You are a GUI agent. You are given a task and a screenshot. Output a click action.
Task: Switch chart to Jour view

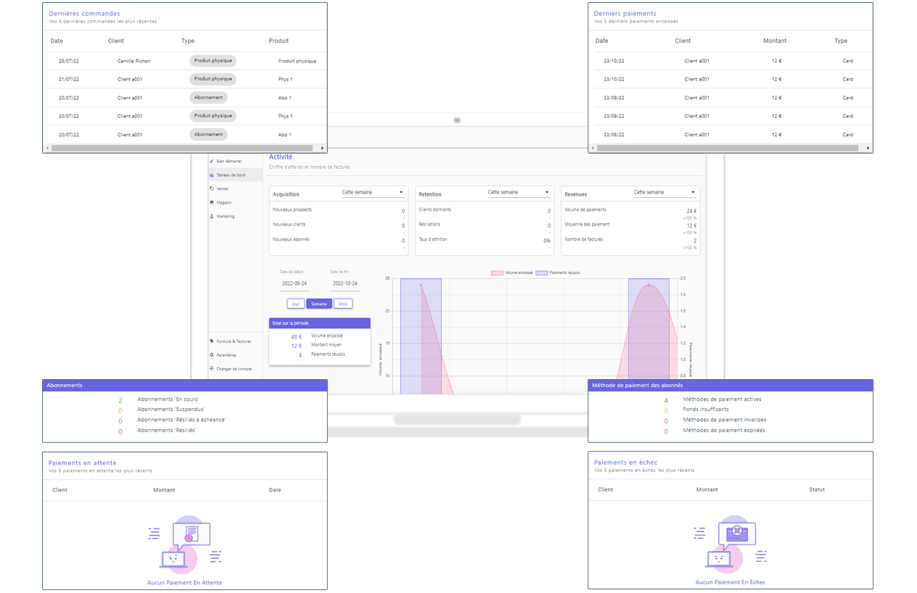pos(295,304)
